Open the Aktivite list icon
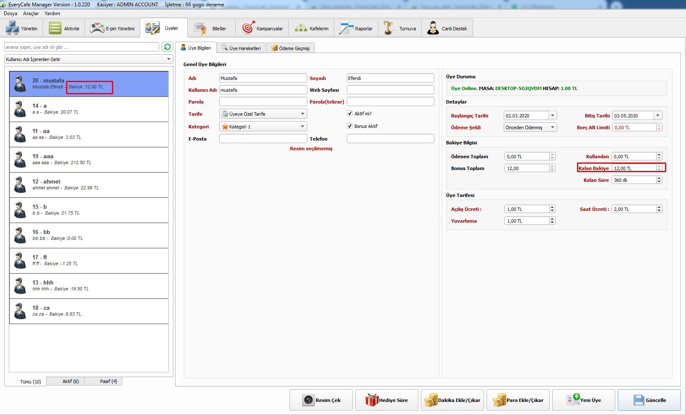This screenshot has height=415, width=686. (x=55, y=28)
